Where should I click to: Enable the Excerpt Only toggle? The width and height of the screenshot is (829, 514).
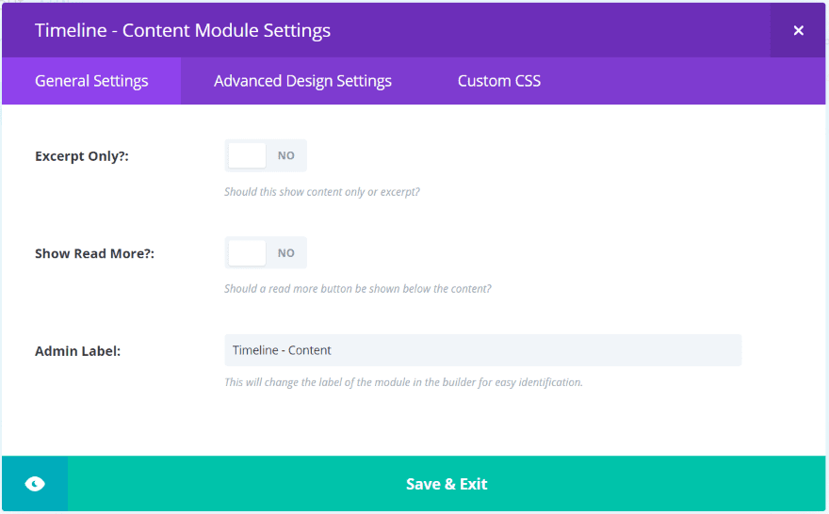[x=266, y=155]
